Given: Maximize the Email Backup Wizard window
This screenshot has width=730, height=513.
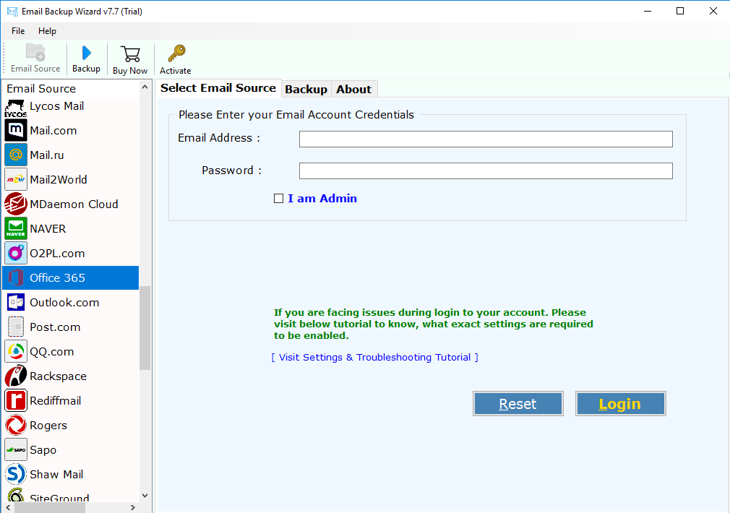Looking at the screenshot, I should (680, 11).
